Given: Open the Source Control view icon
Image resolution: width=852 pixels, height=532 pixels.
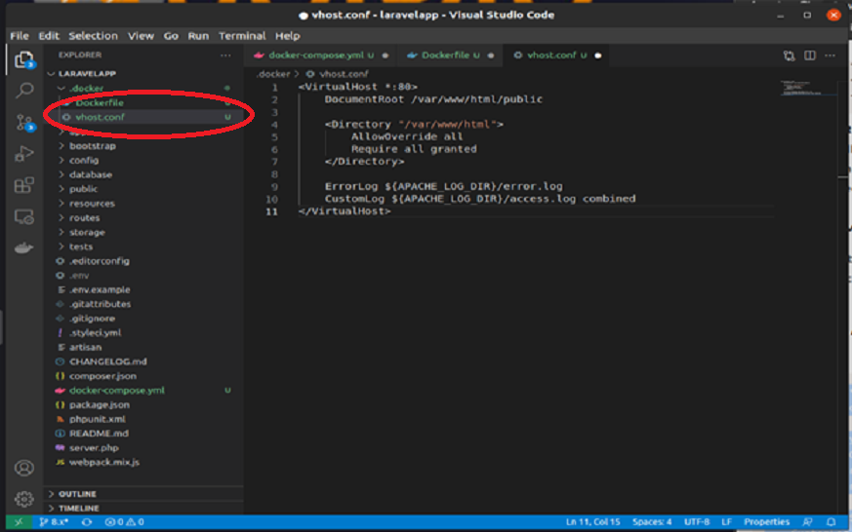Looking at the screenshot, I should coord(23,123).
